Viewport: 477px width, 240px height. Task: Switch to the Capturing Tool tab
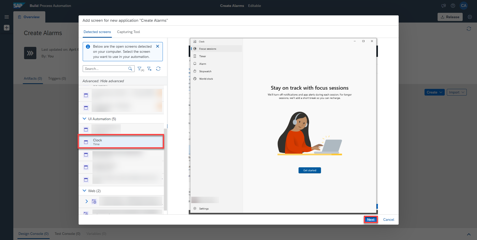[129, 32]
